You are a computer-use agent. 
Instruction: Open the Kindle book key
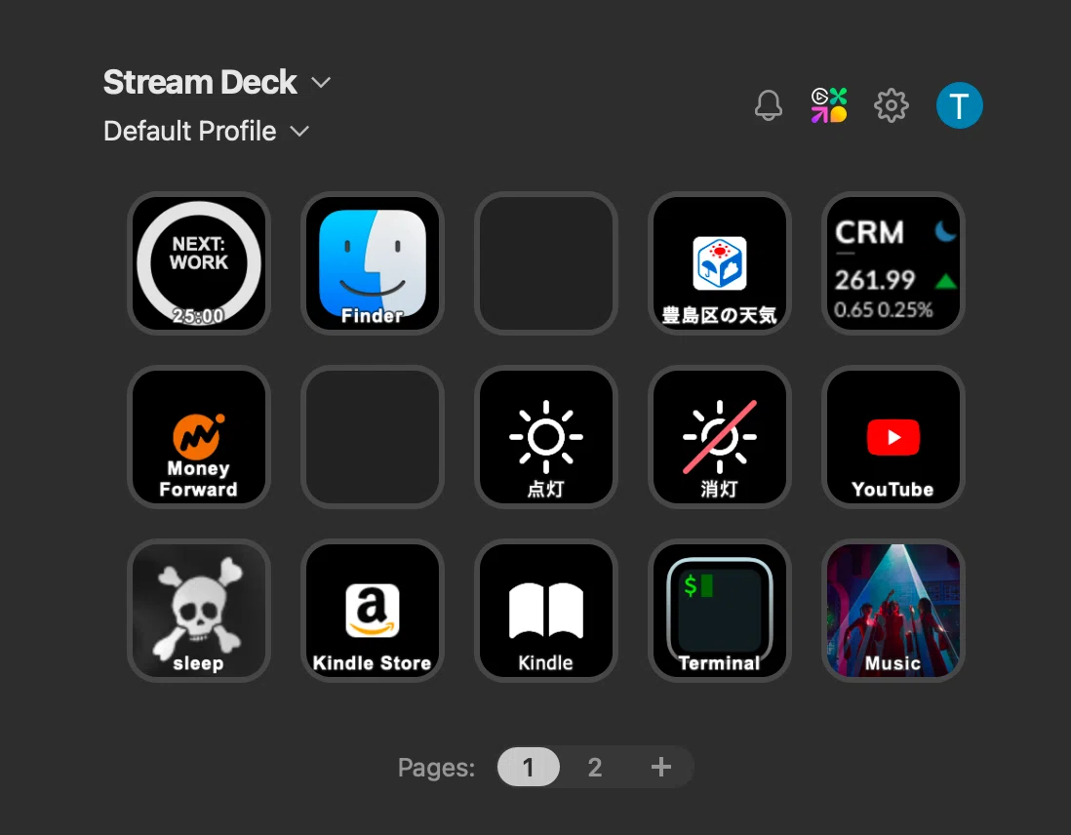pyautogui.click(x=546, y=611)
